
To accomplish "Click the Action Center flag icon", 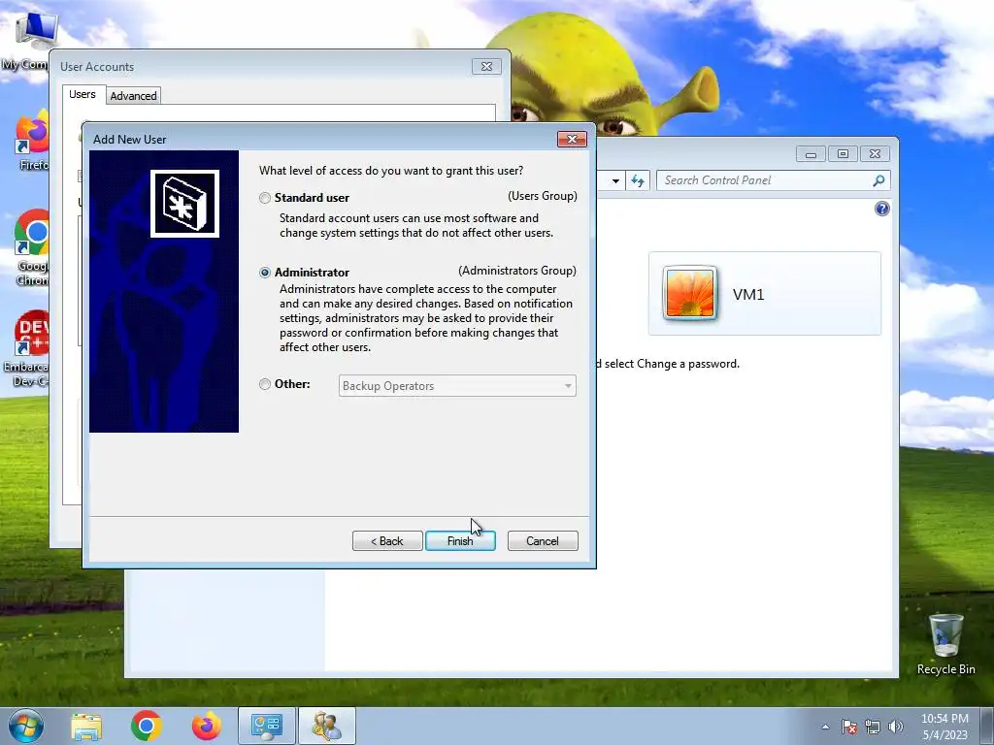I will click(848, 727).
